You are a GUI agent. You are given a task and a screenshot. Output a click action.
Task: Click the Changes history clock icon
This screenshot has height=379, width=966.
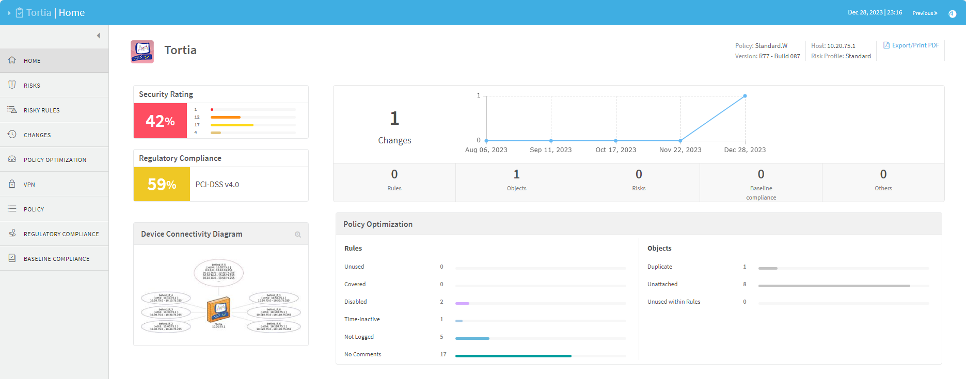[x=12, y=135]
